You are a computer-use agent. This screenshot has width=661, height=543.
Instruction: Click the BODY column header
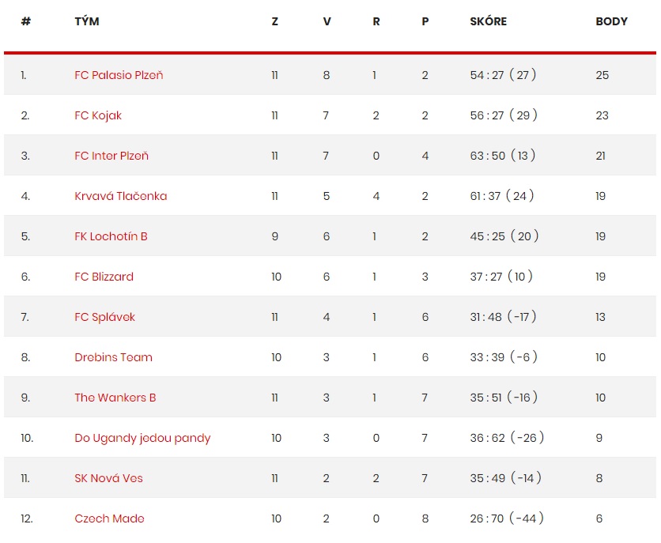click(x=612, y=21)
